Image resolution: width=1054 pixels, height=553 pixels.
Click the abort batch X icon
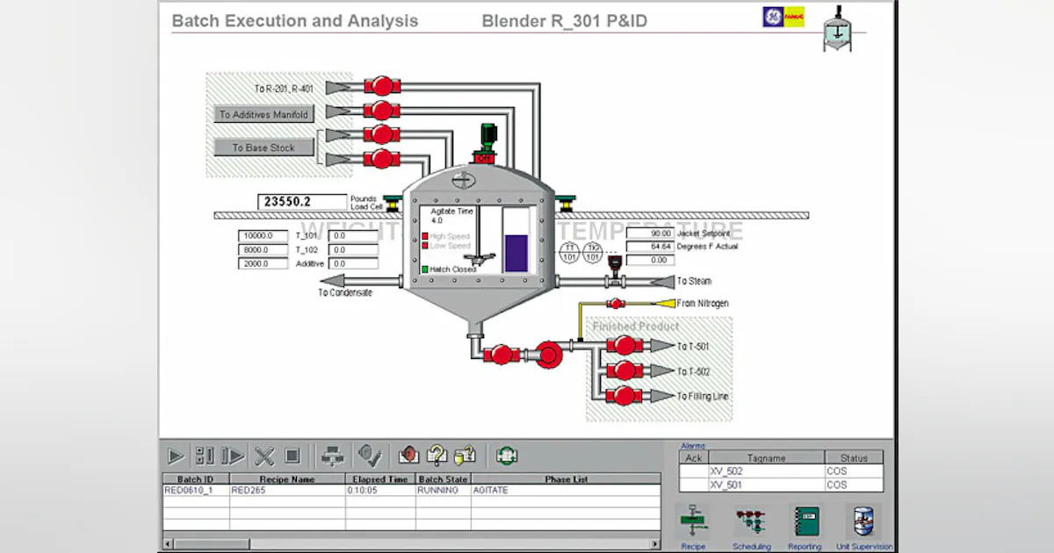(x=263, y=455)
